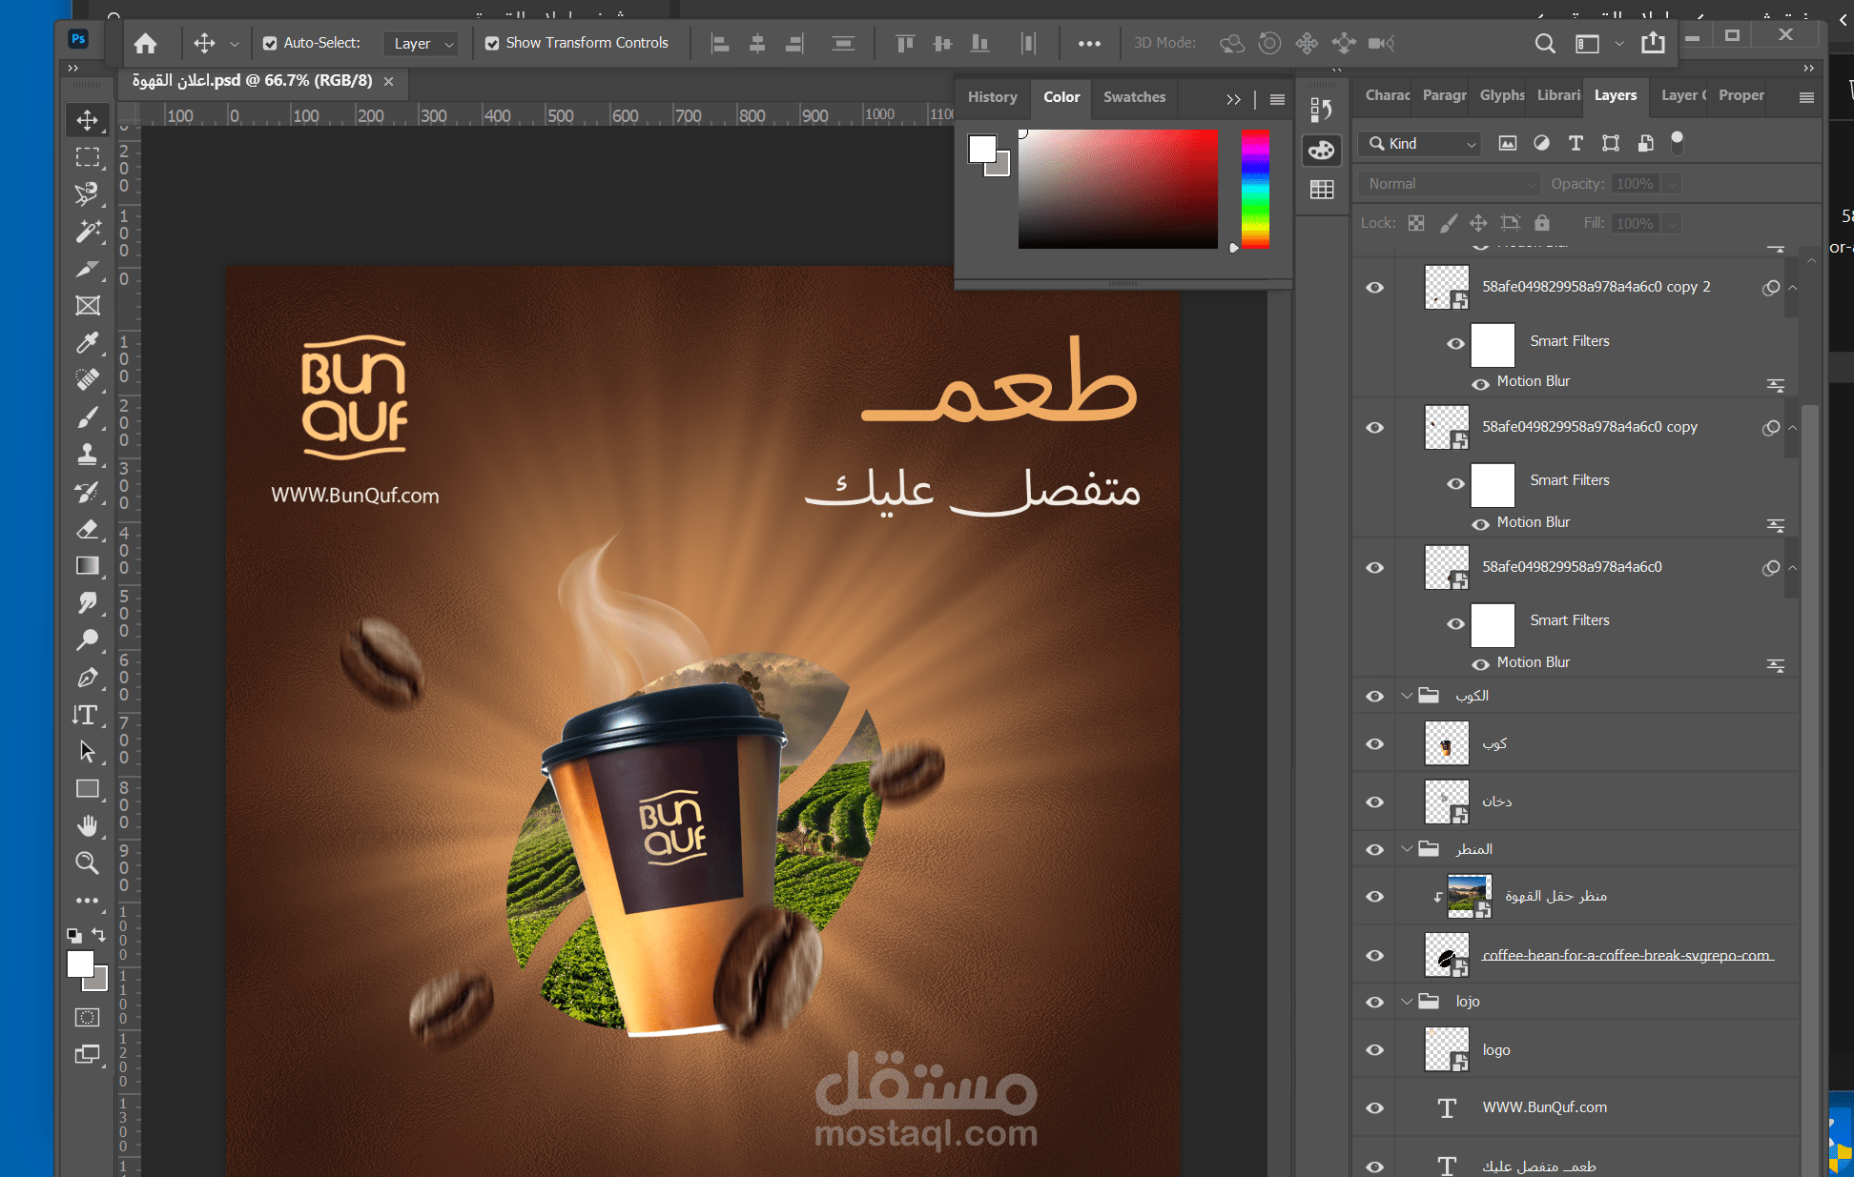Open the Kind filter dropdown
The width and height of the screenshot is (1854, 1177).
point(1420,143)
